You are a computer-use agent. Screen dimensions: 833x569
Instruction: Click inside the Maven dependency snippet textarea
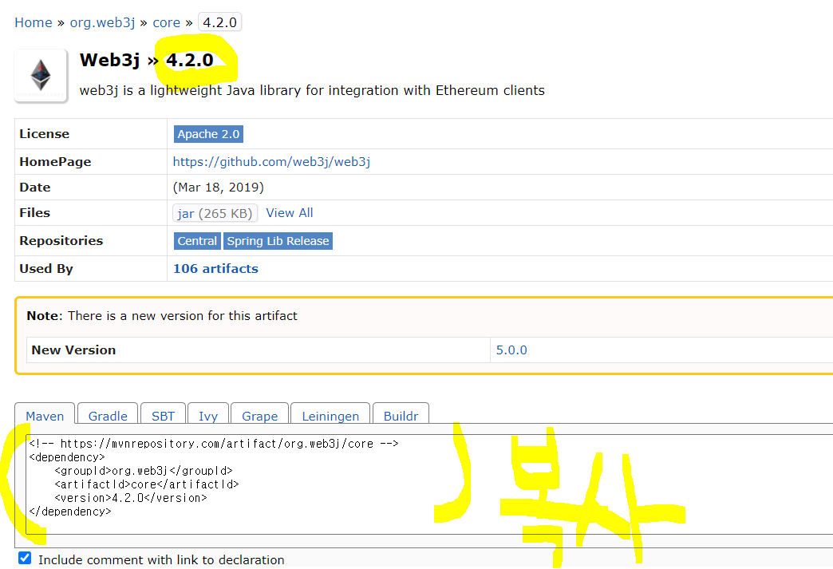point(429,484)
